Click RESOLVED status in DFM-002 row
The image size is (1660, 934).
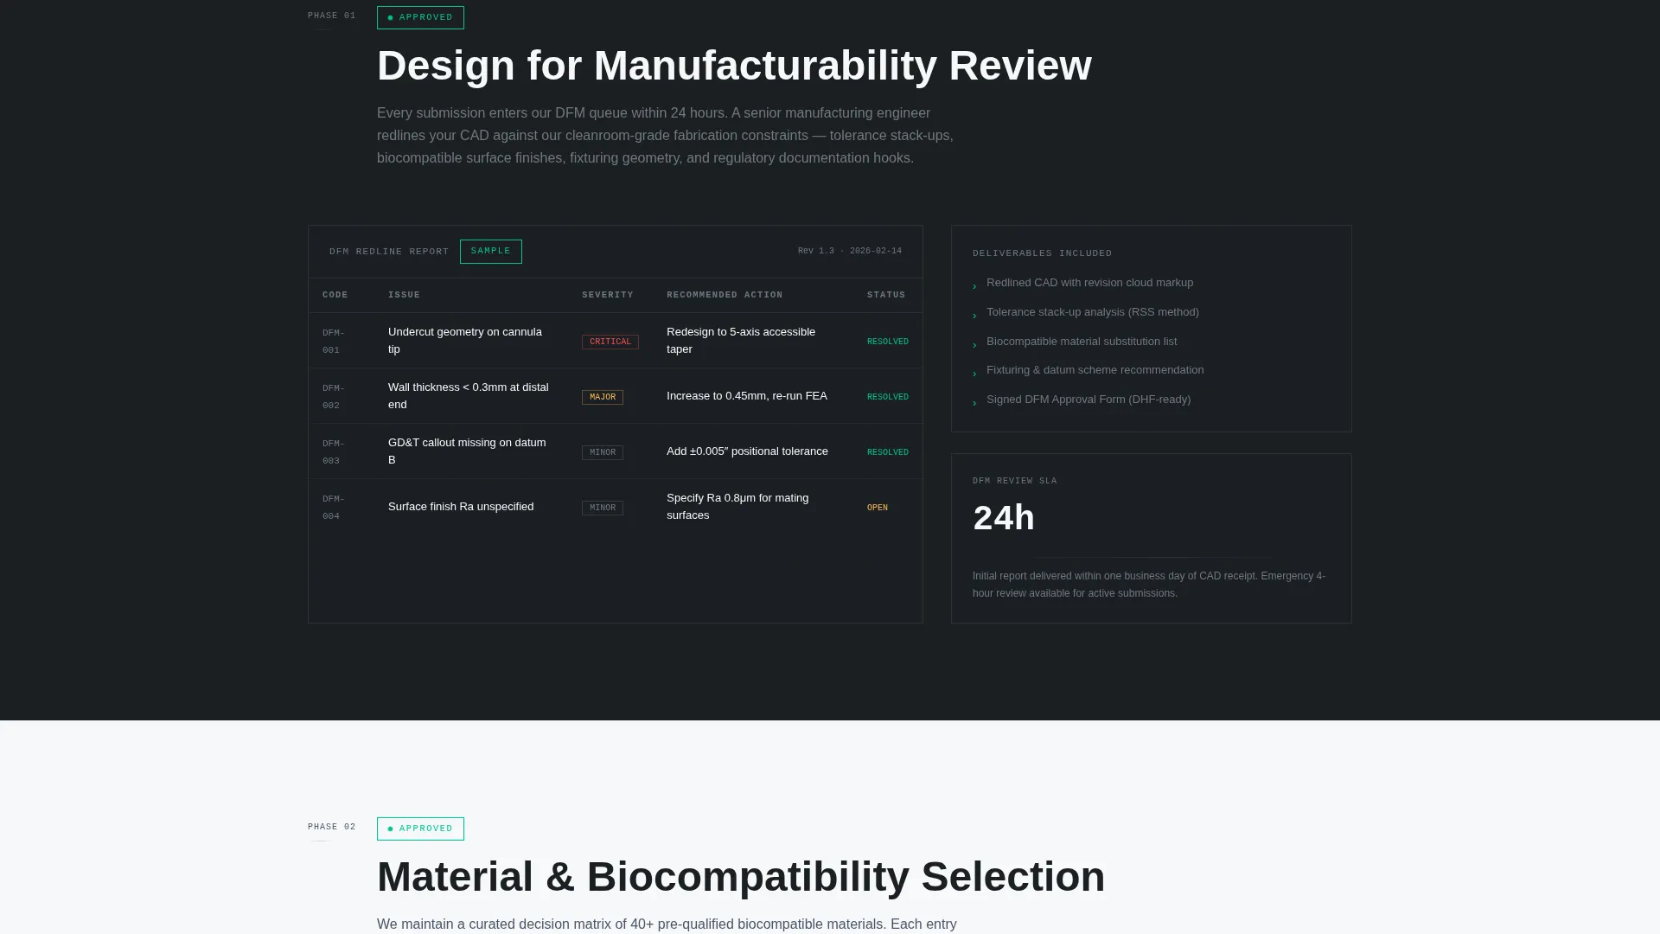(x=888, y=397)
